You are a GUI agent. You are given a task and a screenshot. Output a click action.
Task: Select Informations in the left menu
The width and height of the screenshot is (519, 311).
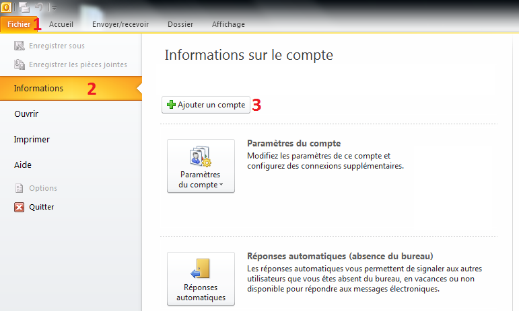point(38,88)
